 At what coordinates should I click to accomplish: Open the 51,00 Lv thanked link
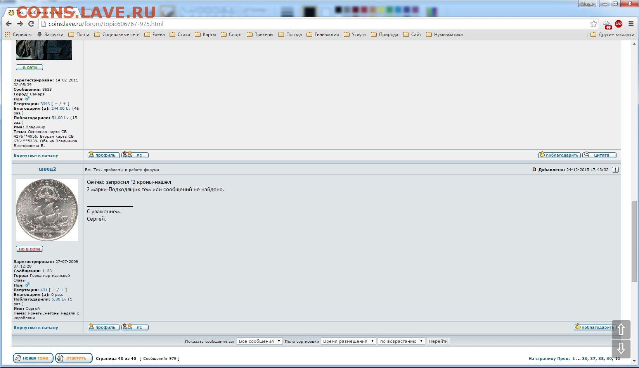pyautogui.click(x=60, y=118)
